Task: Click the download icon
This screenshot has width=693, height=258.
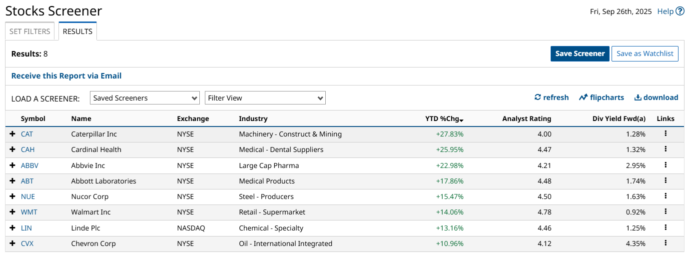Action: coord(638,97)
